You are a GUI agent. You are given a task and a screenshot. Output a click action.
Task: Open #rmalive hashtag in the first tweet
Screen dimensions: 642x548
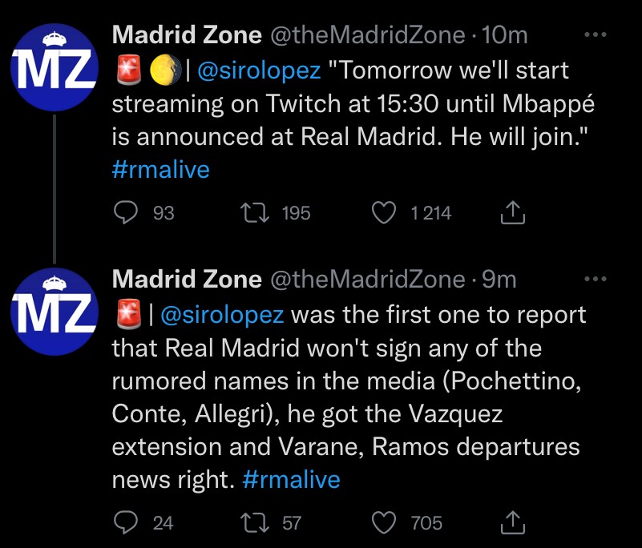160,171
